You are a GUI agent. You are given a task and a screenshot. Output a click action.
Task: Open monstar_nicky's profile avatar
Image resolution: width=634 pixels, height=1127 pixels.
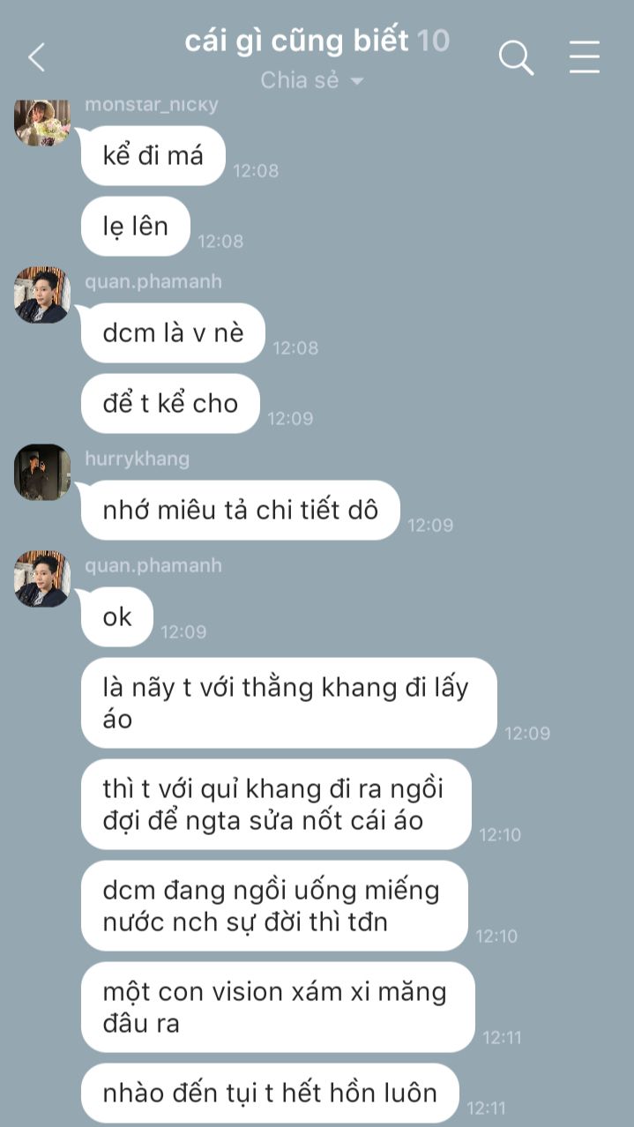(x=42, y=120)
